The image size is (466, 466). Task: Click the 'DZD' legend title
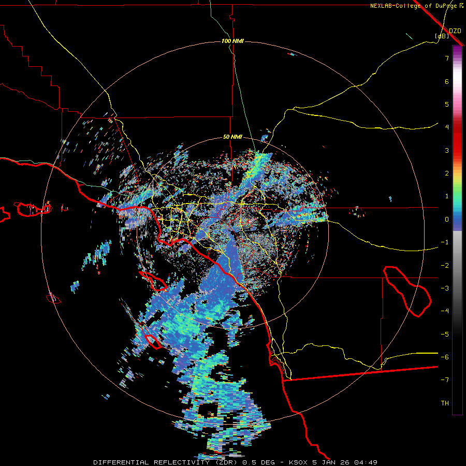click(455, 31)
